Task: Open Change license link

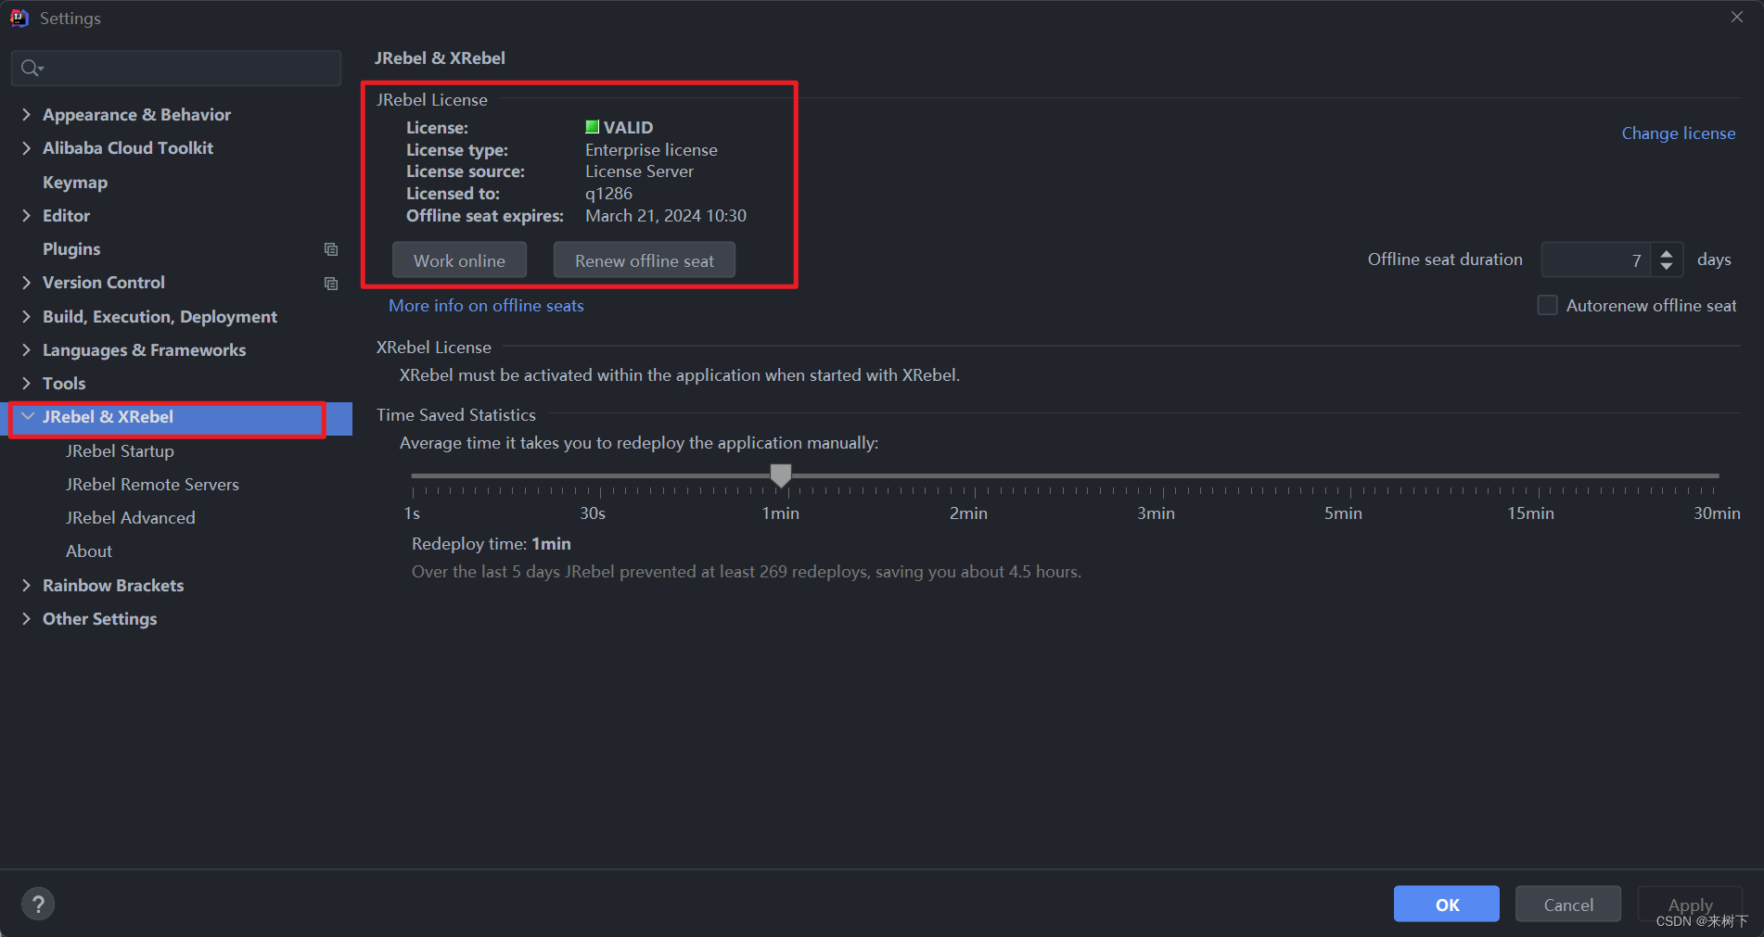Action: [x=1678, y=133]
